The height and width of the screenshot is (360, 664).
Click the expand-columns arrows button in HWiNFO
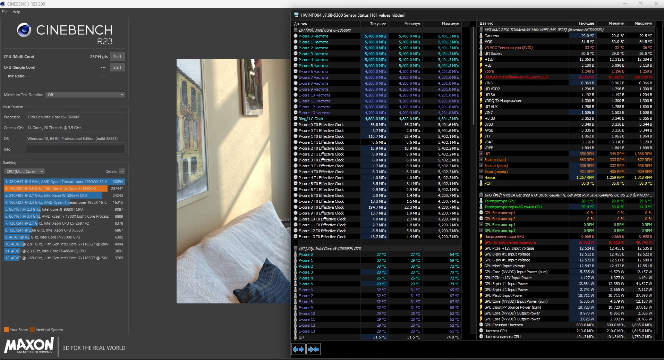[x=298, y=349]
